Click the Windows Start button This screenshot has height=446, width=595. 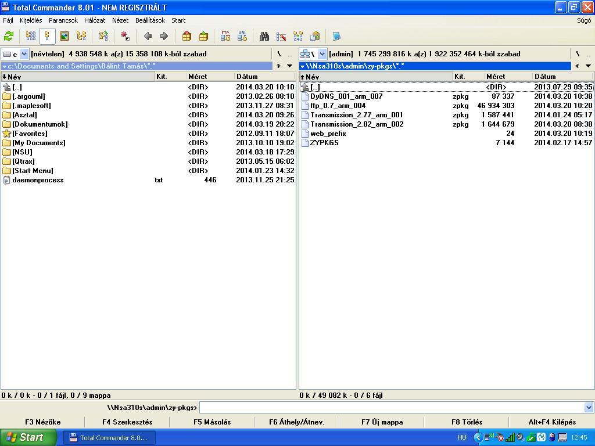click(28, 437)
